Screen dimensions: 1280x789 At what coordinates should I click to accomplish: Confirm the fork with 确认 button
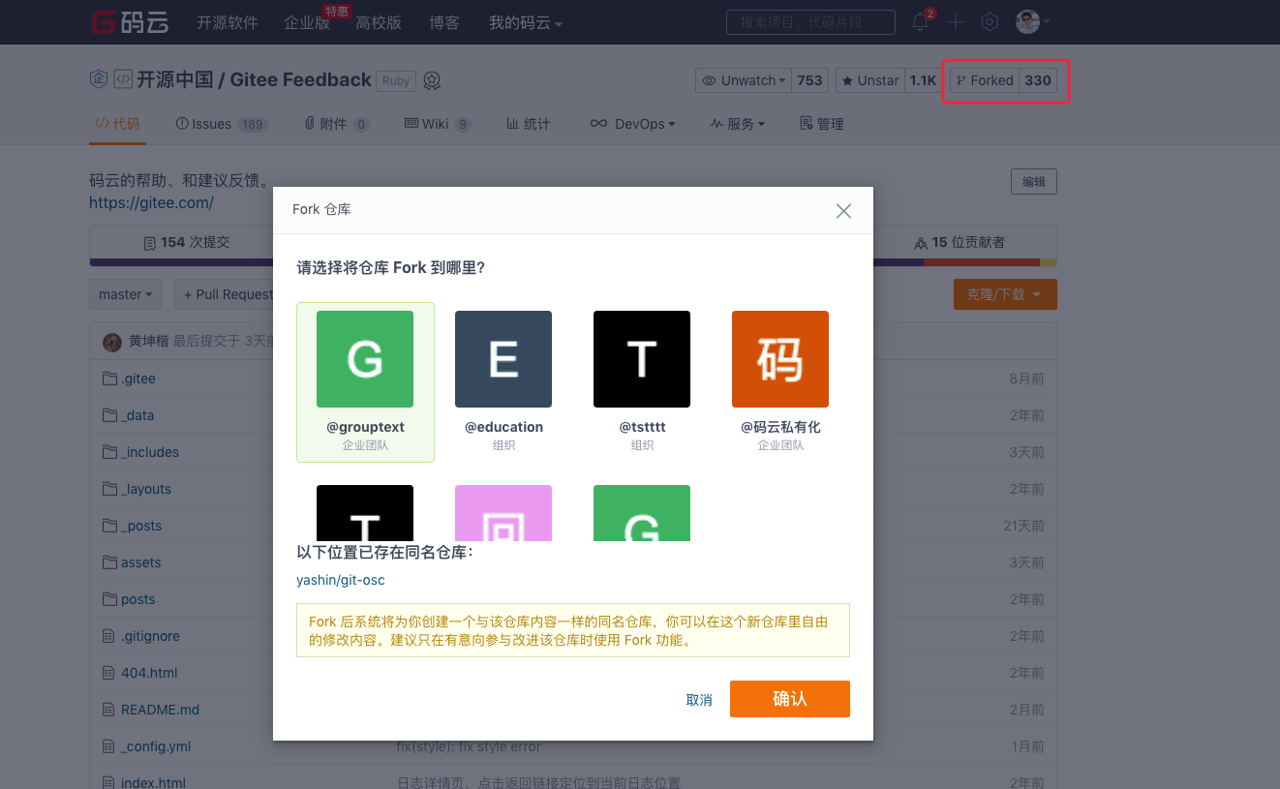click(789, 698)
